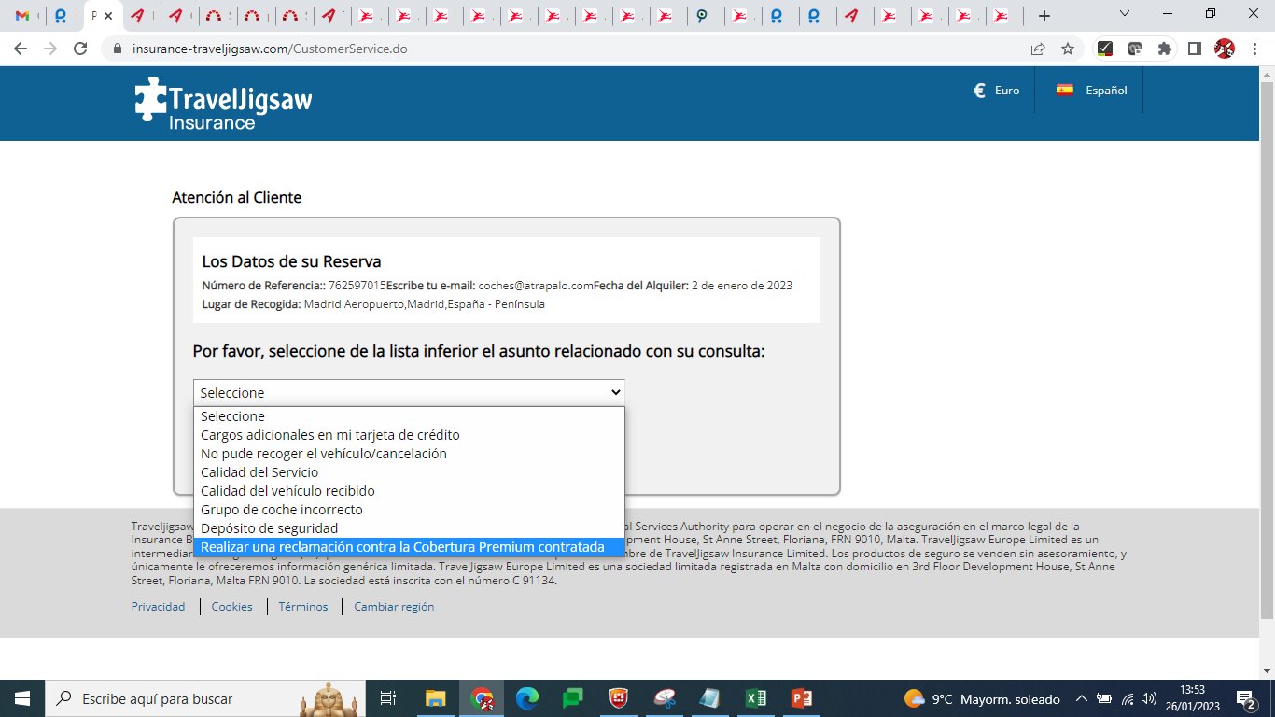Click the site lock icon

(x=118, y=49)
